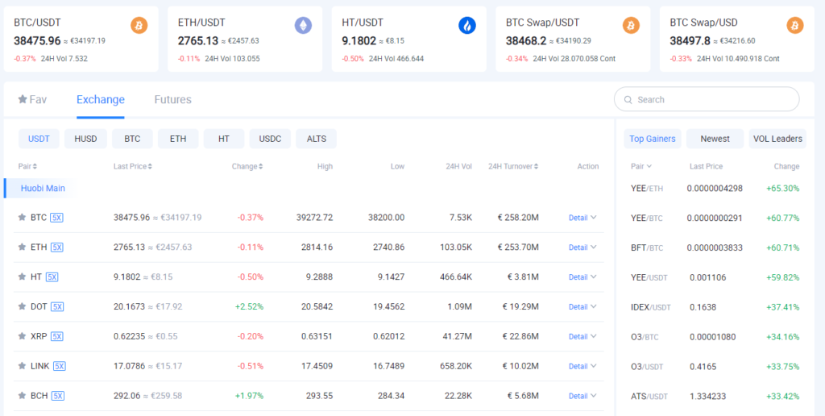This screenshot has width=825, height=416.
Task: Click the 5X leverage badge next to ETH
Action: click(57, 247)
